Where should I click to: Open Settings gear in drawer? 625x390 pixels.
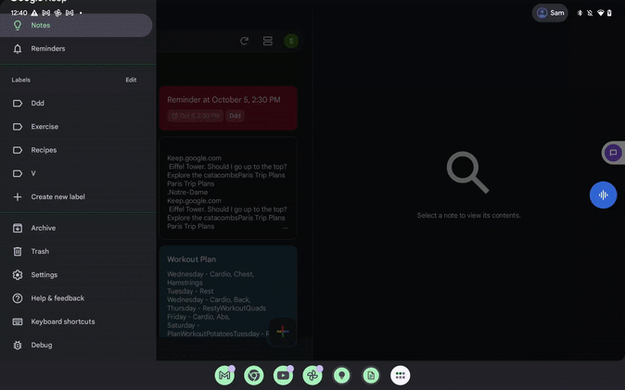18,275
